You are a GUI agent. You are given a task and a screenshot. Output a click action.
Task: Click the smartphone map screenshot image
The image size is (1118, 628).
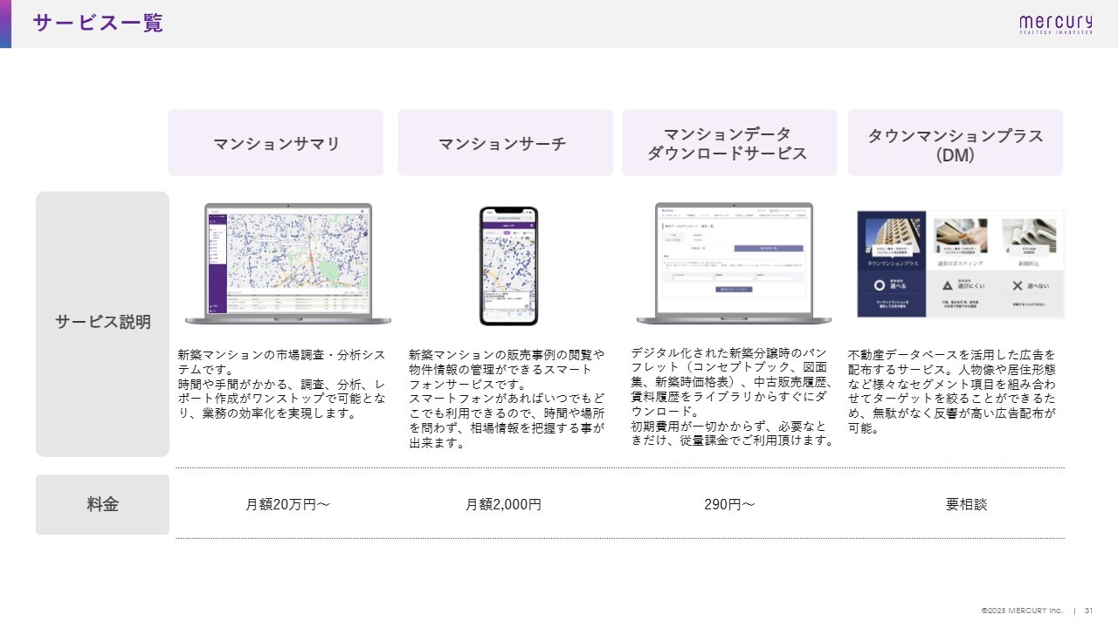pyautogui.click(x=508, y=265)
